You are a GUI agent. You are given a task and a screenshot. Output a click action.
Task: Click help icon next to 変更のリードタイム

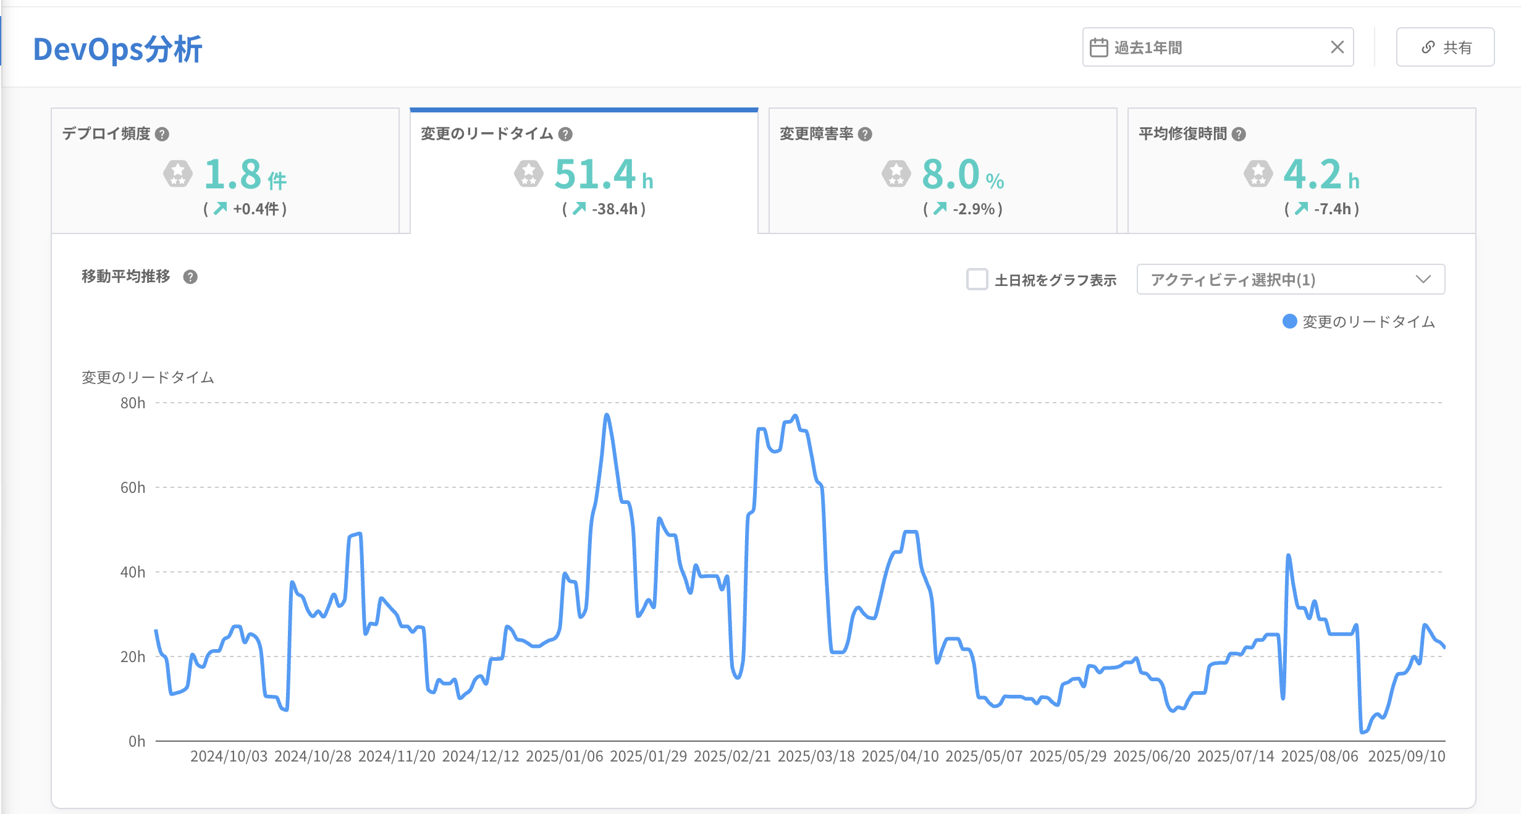click(x=565, y=134)
